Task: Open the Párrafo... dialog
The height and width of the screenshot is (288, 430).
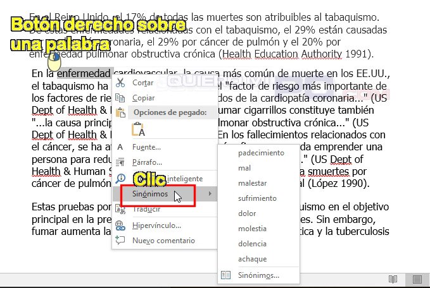Action: [165, 162]
